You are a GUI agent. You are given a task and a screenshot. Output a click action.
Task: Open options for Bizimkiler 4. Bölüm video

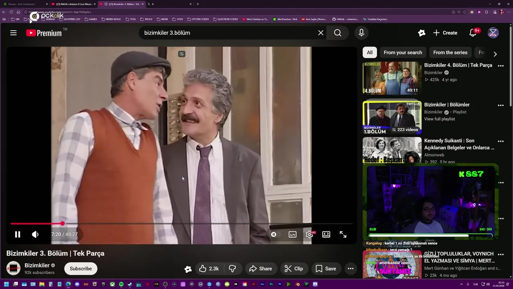pos(501,65)
